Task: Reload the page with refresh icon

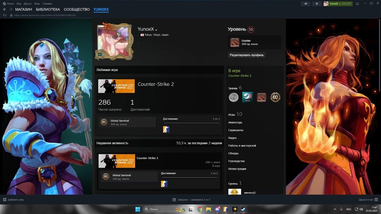Action: 4,15
